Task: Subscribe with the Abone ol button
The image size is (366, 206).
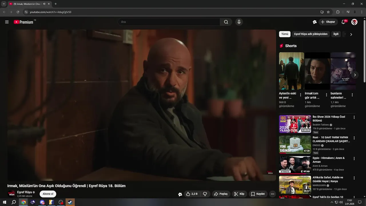Action: 48,194
